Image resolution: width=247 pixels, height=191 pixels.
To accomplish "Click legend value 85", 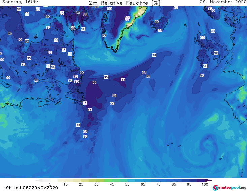I will (x=174, y=184).
